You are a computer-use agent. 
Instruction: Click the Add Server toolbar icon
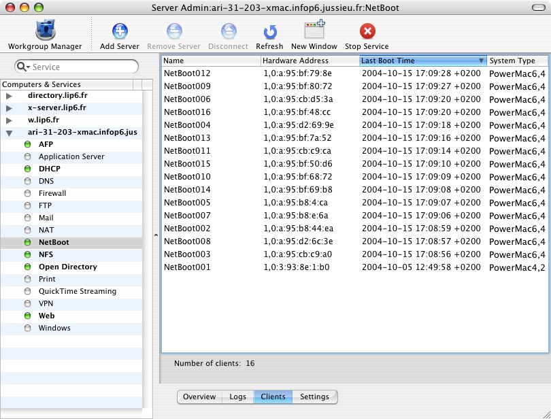click(x=119, y=31)
